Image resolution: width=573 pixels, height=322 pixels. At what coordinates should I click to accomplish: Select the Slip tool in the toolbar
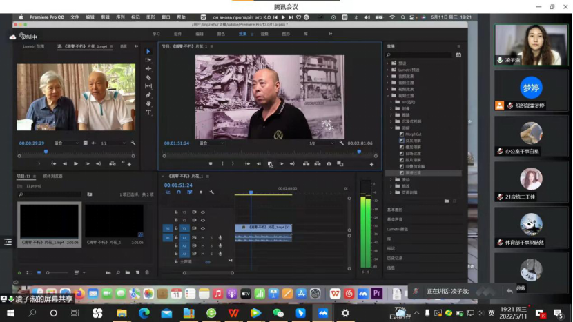pyautogui.click(x=148, y=86)
